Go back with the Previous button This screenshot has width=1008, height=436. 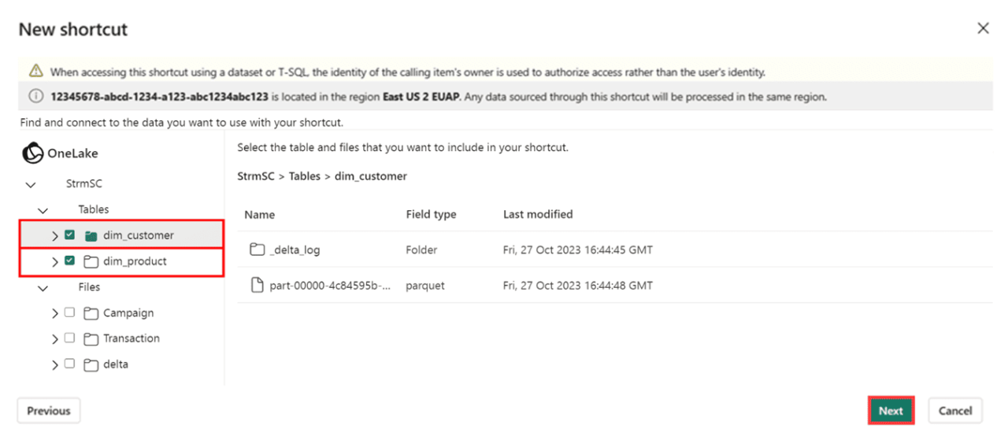[x=49, y=411]
